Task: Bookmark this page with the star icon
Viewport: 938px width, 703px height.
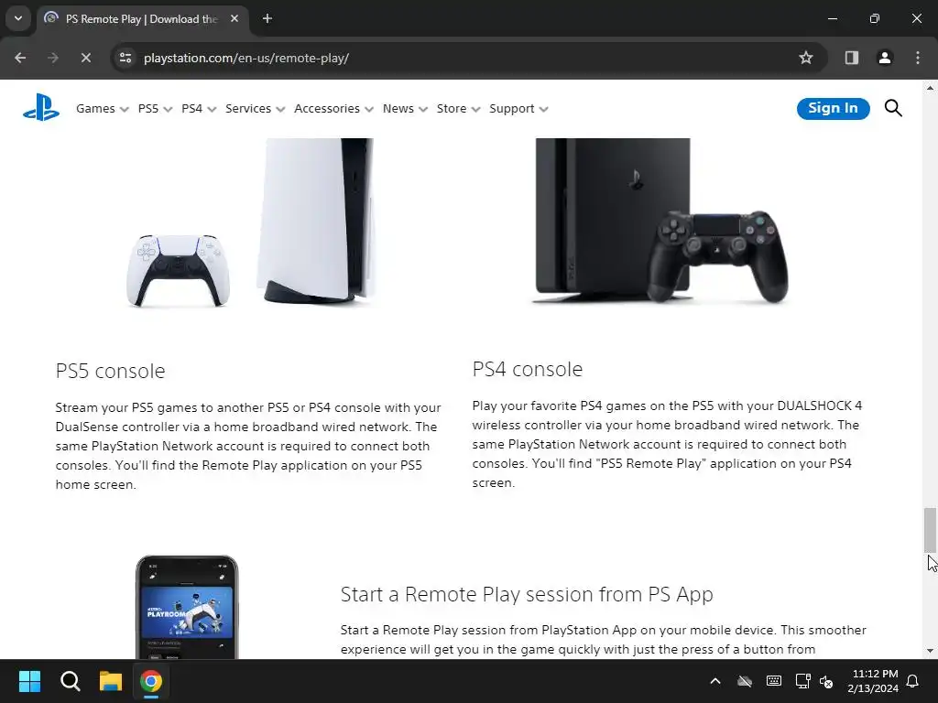Action: [806, 58]
